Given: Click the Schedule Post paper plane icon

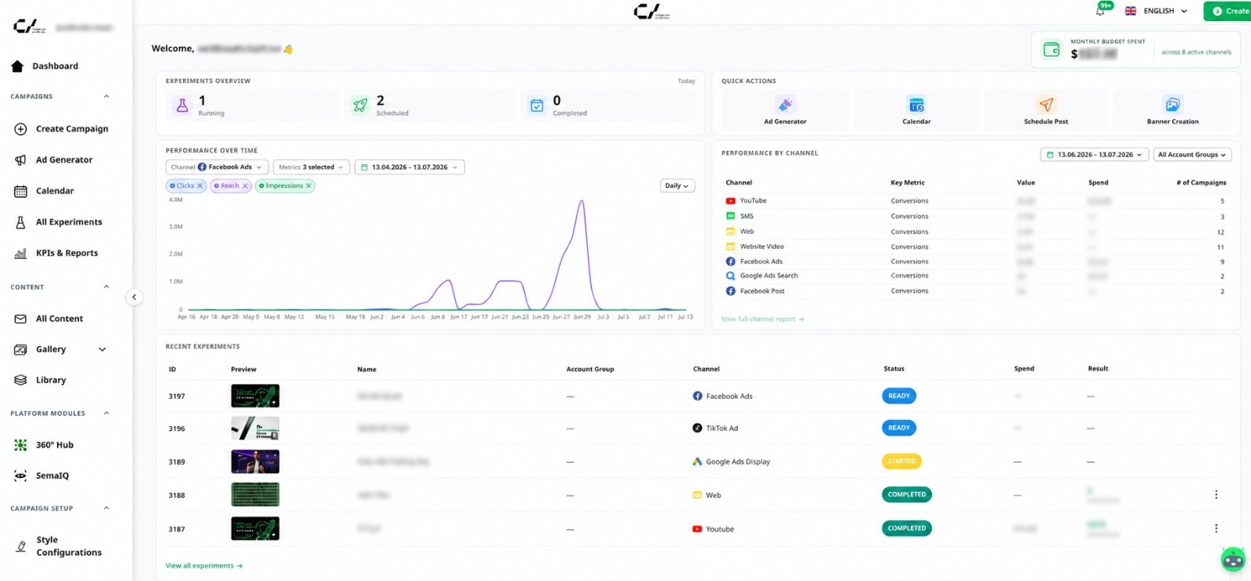Looking at the screenshot, I should coord(1046,105).
